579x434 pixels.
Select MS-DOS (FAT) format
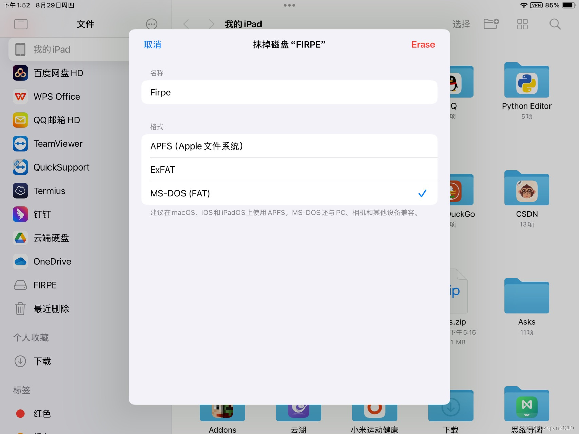pos(289,193)
